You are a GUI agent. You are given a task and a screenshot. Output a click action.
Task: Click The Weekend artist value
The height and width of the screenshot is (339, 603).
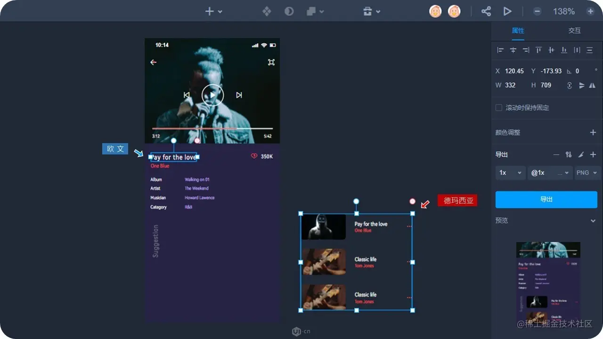point(196,188)
